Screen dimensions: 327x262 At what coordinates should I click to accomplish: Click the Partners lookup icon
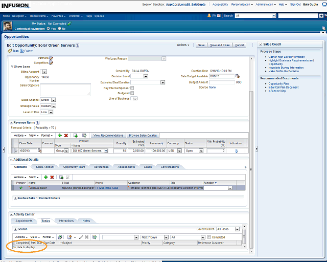(51, 58)
